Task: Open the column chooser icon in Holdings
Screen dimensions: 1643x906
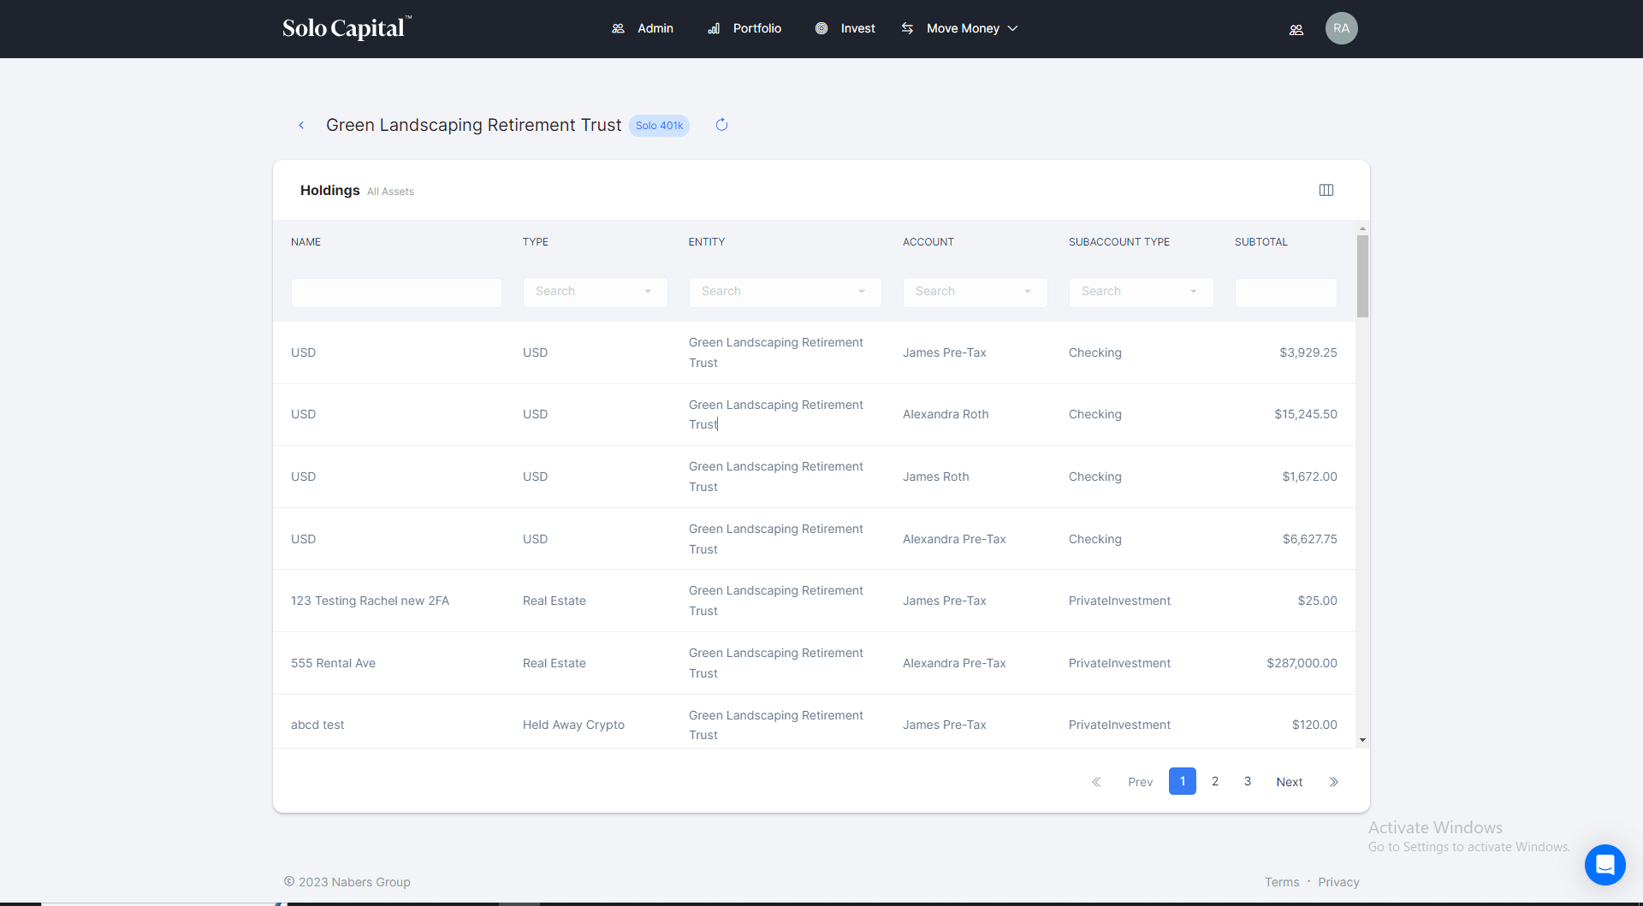Action: pyautogui.click(x=1326, y=190)
